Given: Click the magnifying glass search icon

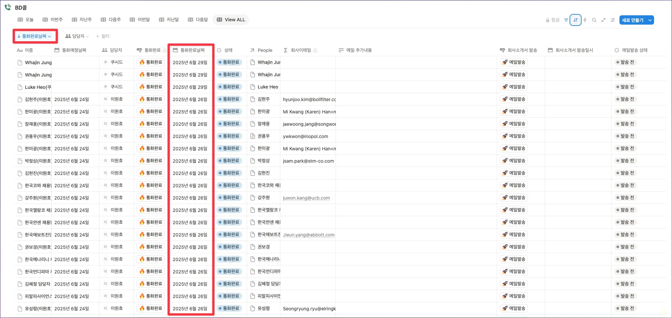Looking at the screenshot, I should click(x=594, y=20).
